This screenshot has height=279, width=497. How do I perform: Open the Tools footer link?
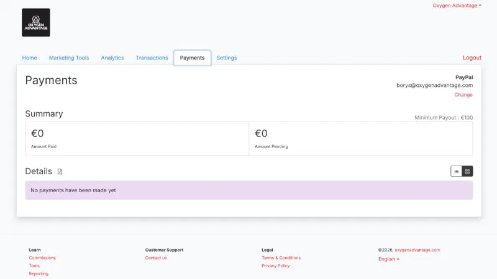pos(34,266)
